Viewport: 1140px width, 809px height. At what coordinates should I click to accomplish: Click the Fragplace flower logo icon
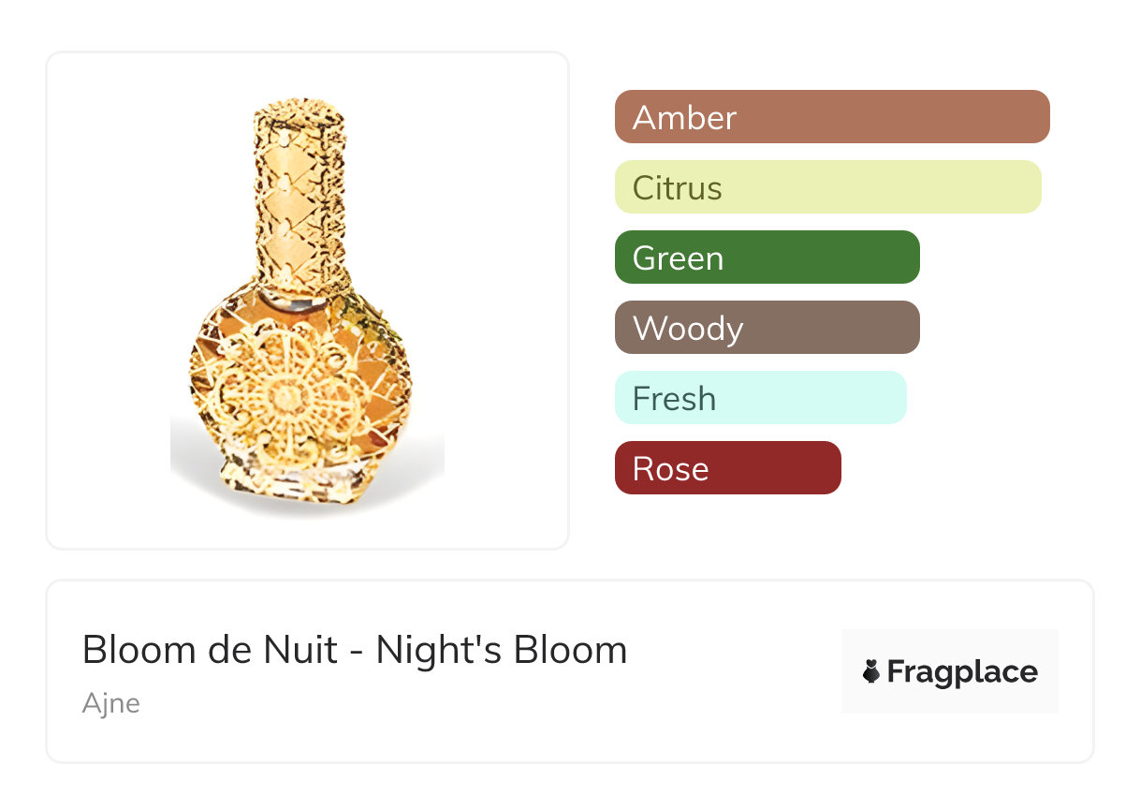coord(871,671)
